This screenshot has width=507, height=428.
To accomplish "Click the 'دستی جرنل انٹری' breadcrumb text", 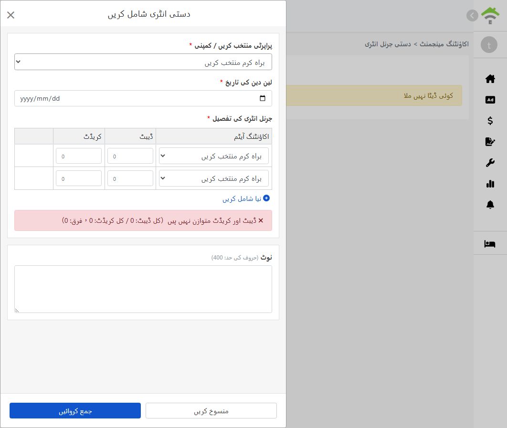I will [x=388, y=44].
